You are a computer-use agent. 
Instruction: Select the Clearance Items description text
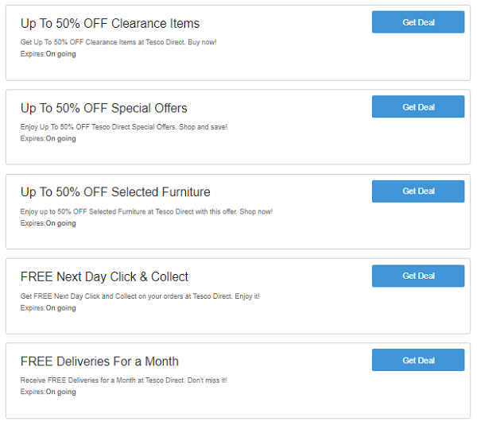click(x=118, y=42)
